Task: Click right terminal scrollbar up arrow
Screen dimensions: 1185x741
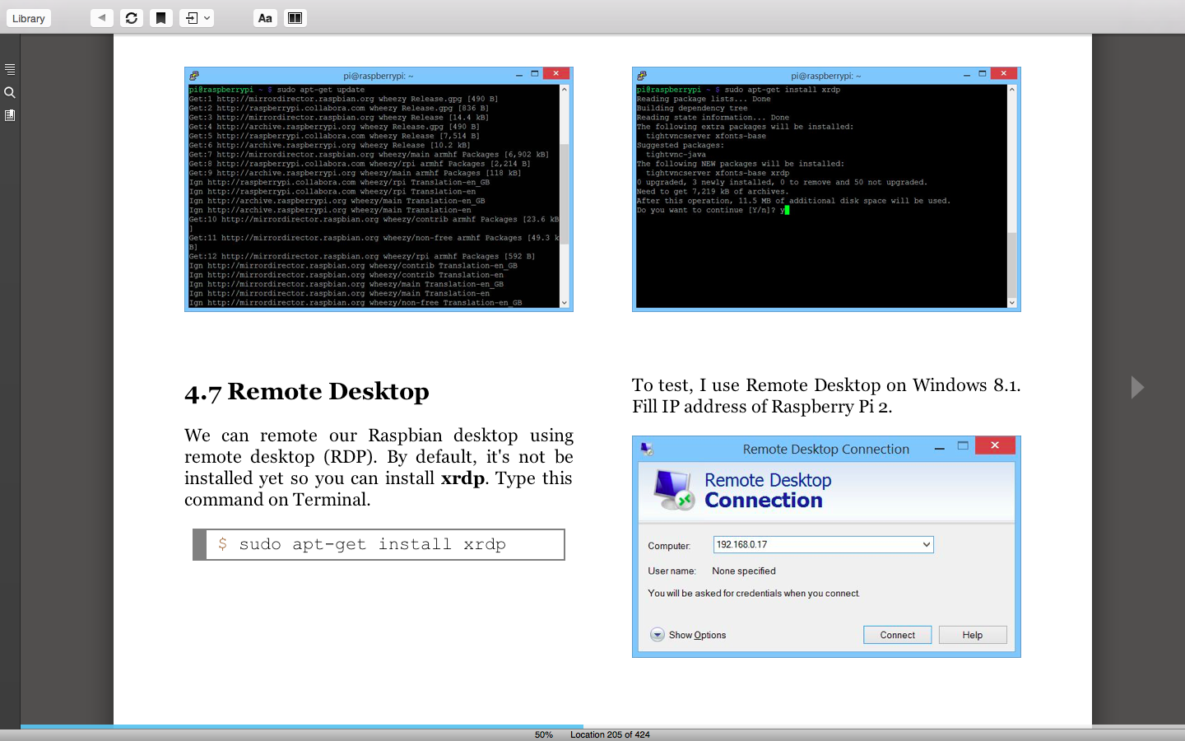Action: pos(1012,89)
